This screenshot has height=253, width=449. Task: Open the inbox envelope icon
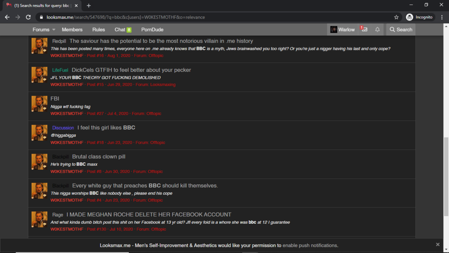(364, 30)
